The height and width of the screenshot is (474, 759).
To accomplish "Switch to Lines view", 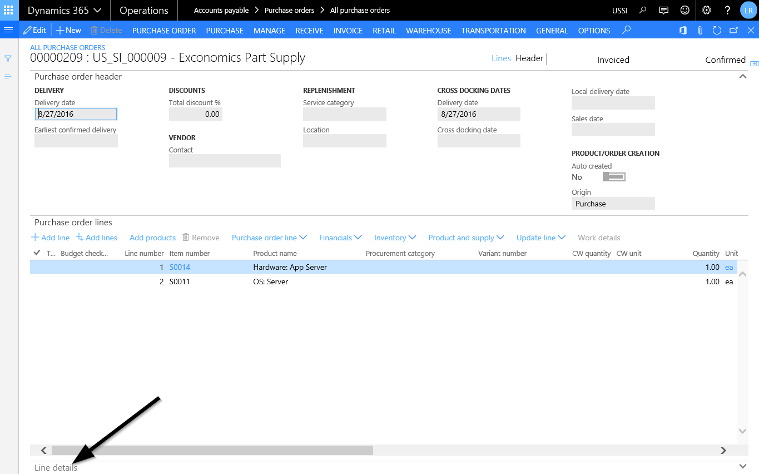I will 501,58.
